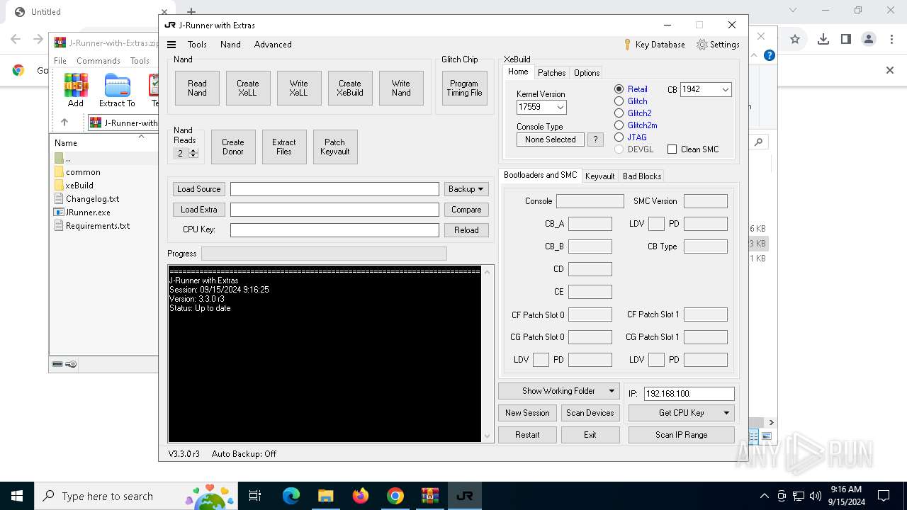Click the None Selected console type button
The image size is (907, 510).
click(x=551, y=140)
